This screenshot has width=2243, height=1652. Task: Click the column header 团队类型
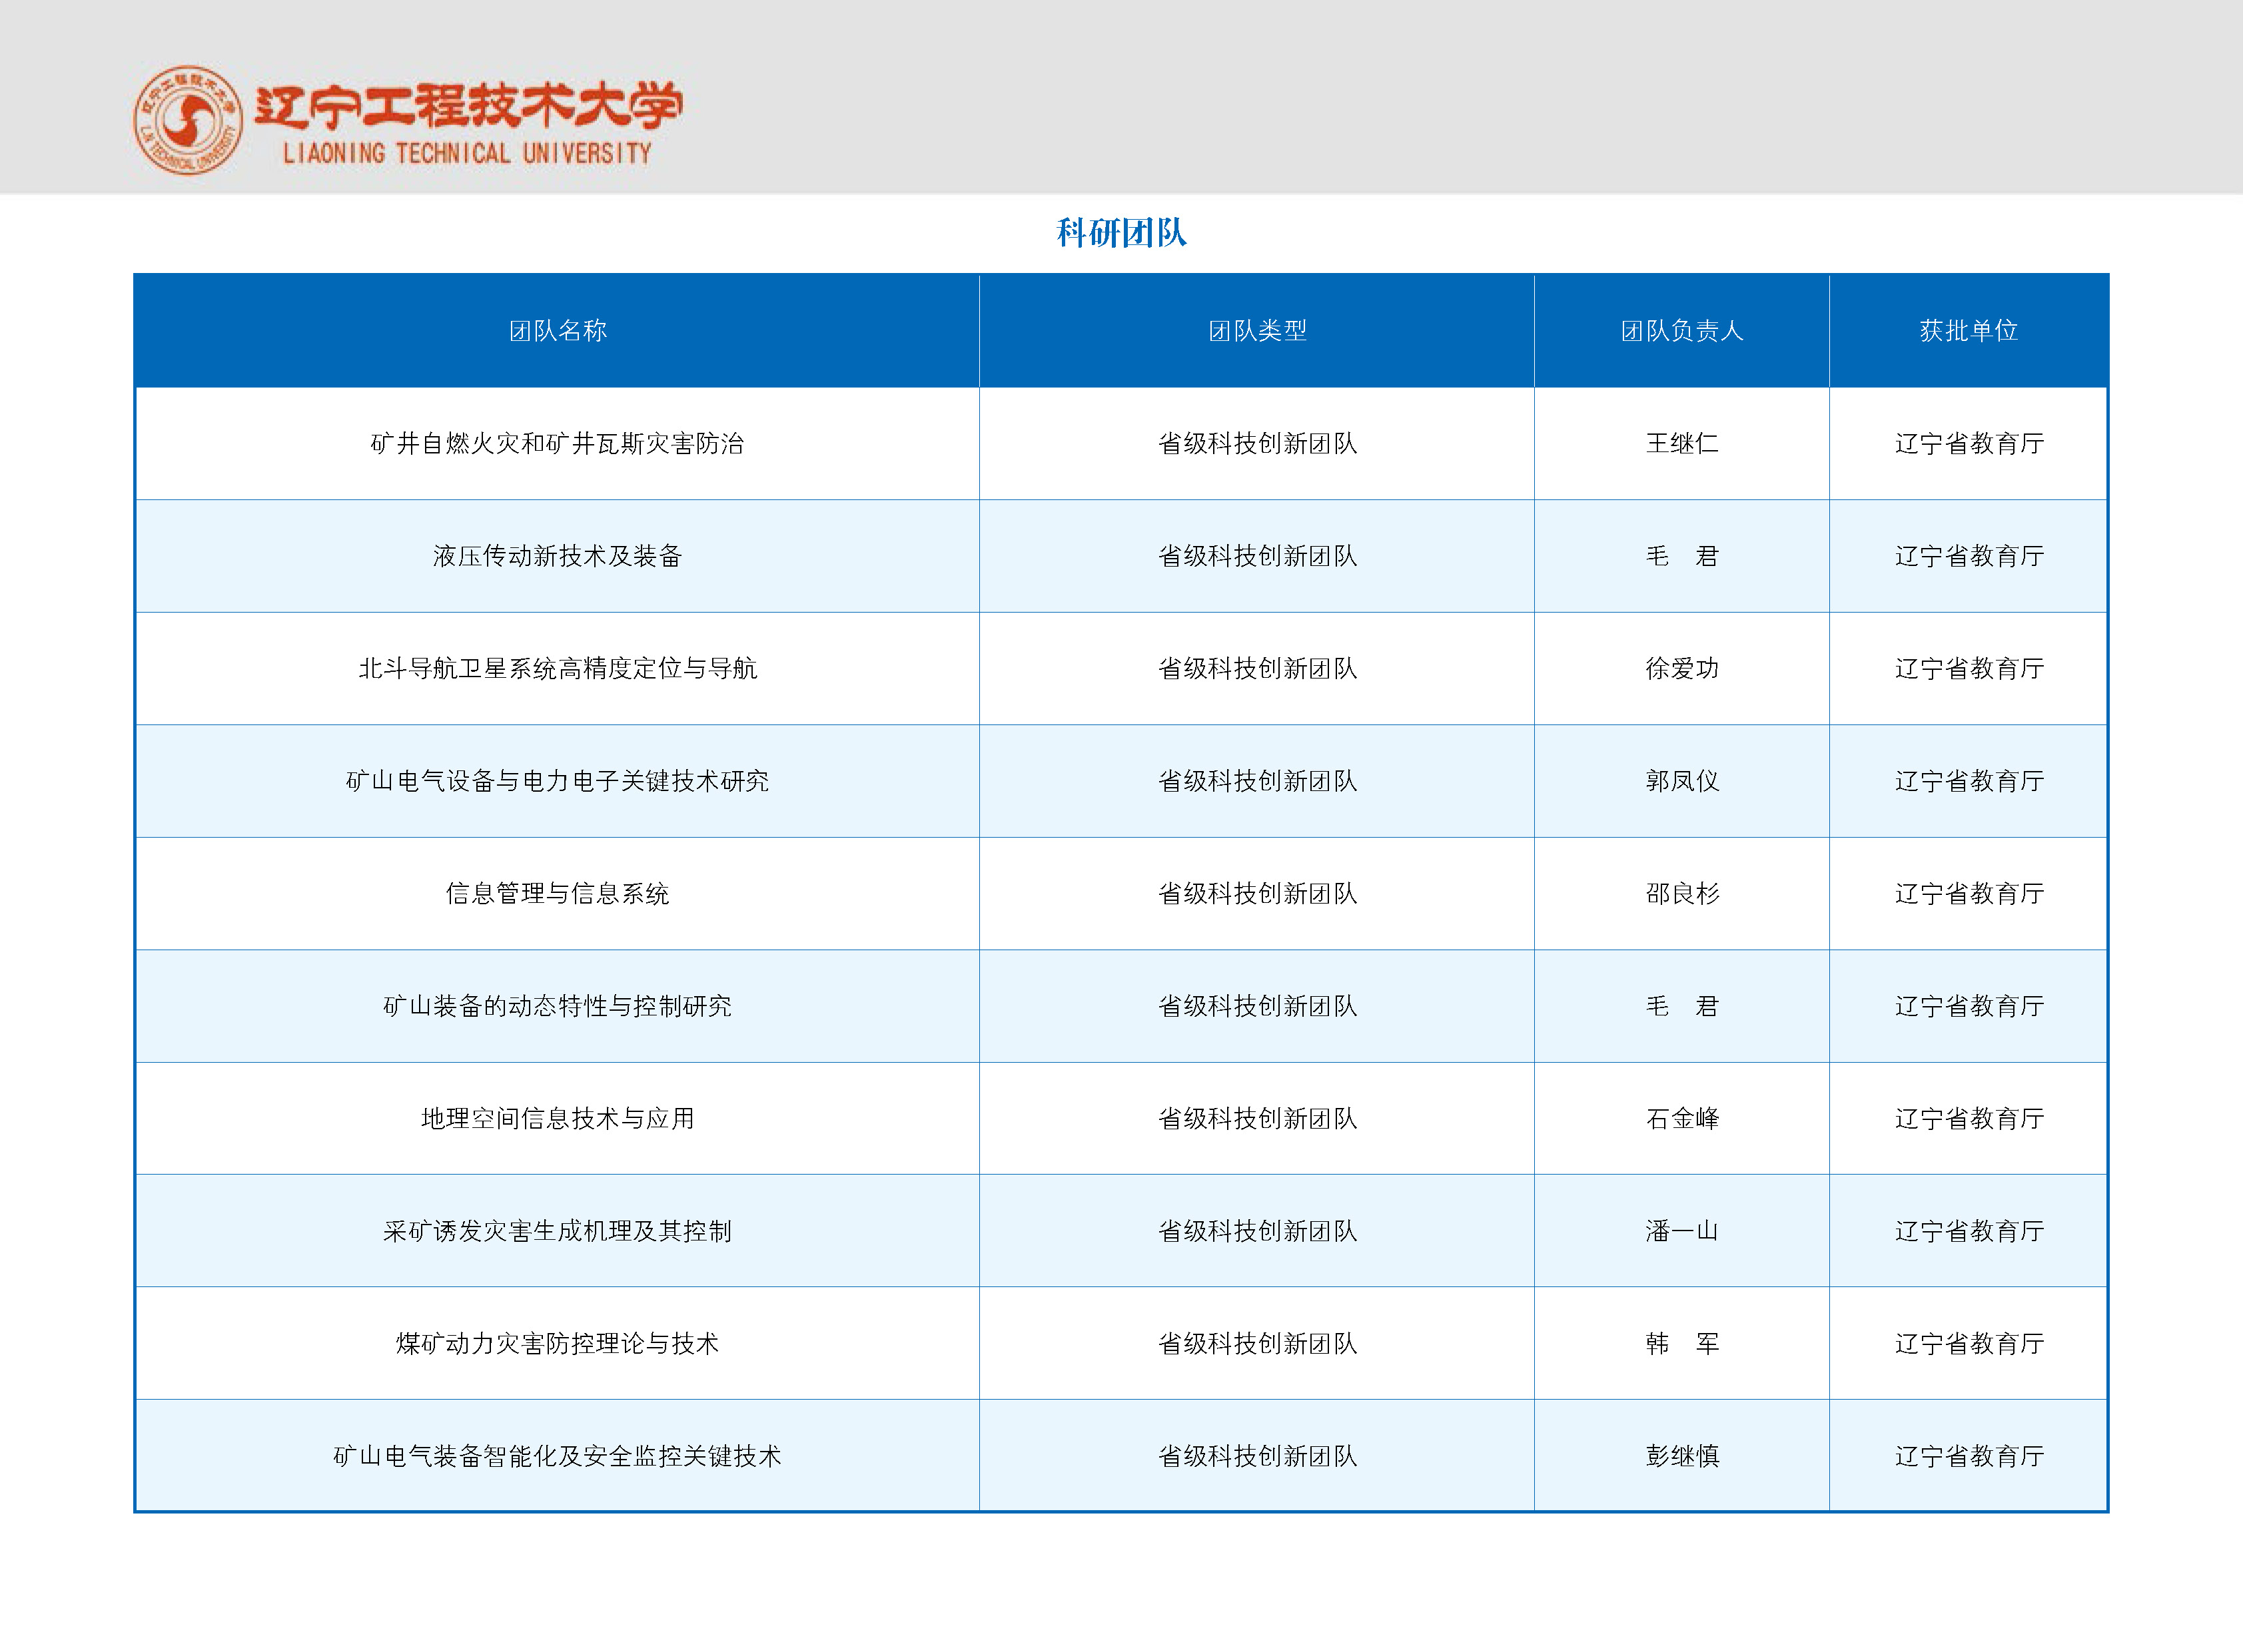coord(1258,331)
